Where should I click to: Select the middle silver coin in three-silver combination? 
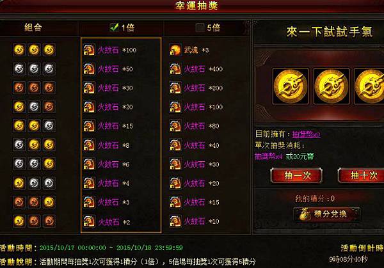coord(34,69)
